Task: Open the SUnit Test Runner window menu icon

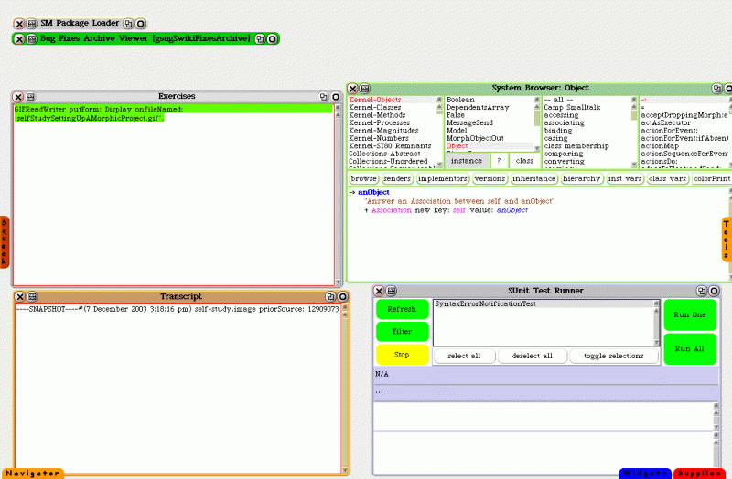Action: click(x=392, y=291)
